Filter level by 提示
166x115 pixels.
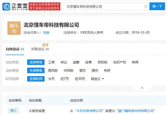coord(95,71)
